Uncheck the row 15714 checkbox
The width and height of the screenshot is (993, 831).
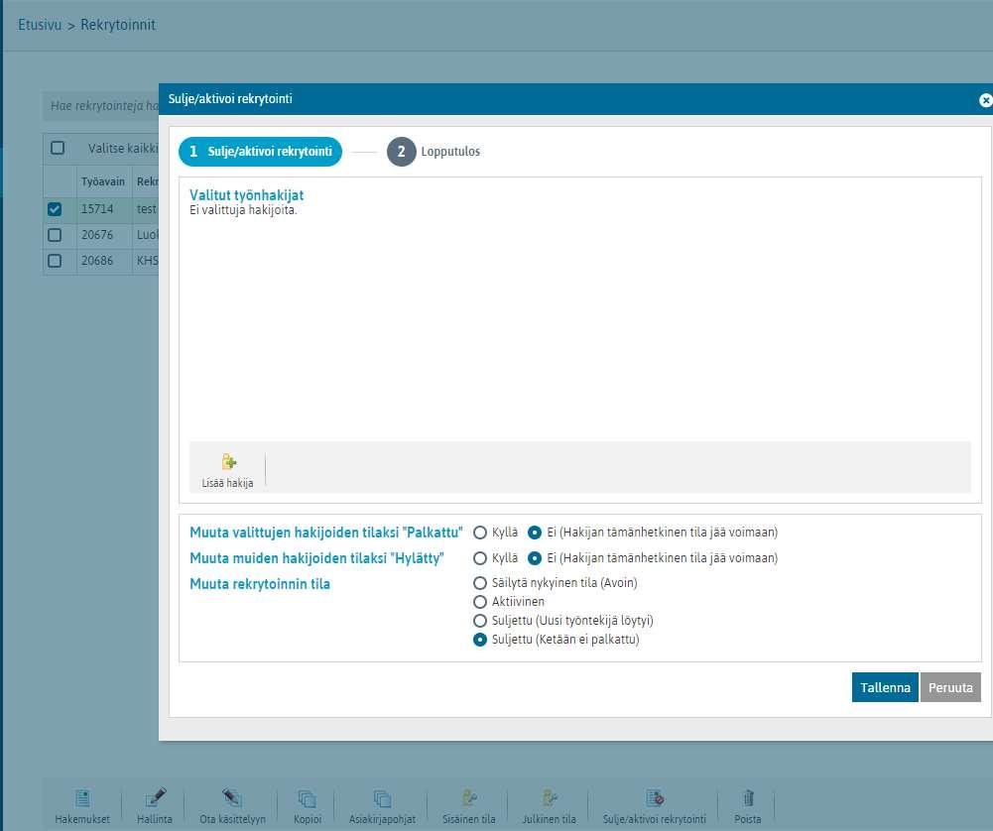coord(56,209)
